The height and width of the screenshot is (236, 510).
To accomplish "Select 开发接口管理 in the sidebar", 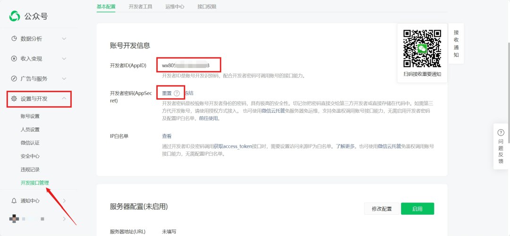I will 35,183.
